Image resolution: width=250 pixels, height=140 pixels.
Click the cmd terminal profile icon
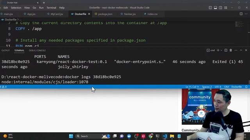(208, 50)
